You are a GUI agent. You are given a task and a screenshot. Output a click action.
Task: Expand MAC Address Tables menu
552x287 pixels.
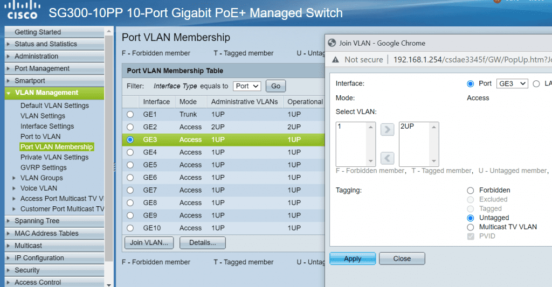point(54,233)
